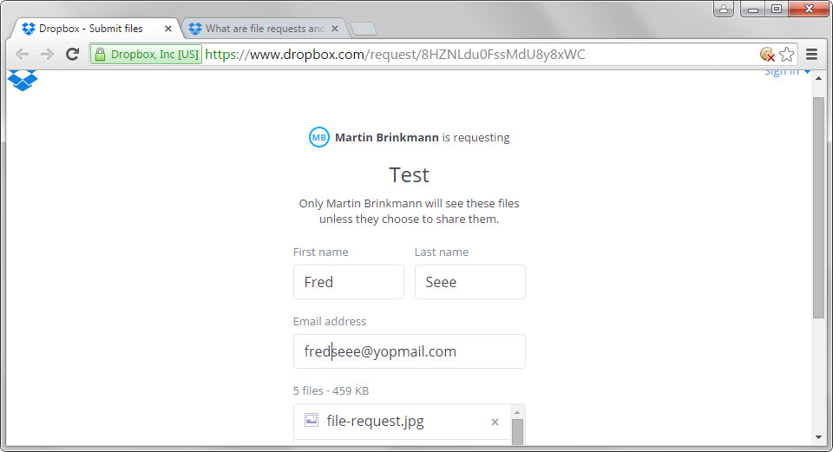Image resolution: width=833 pixels, height=452 pixels.
Task: Open a new browser tab
Action: (364, 29)
